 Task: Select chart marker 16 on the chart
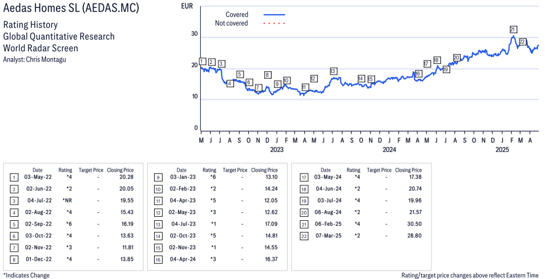418,73
